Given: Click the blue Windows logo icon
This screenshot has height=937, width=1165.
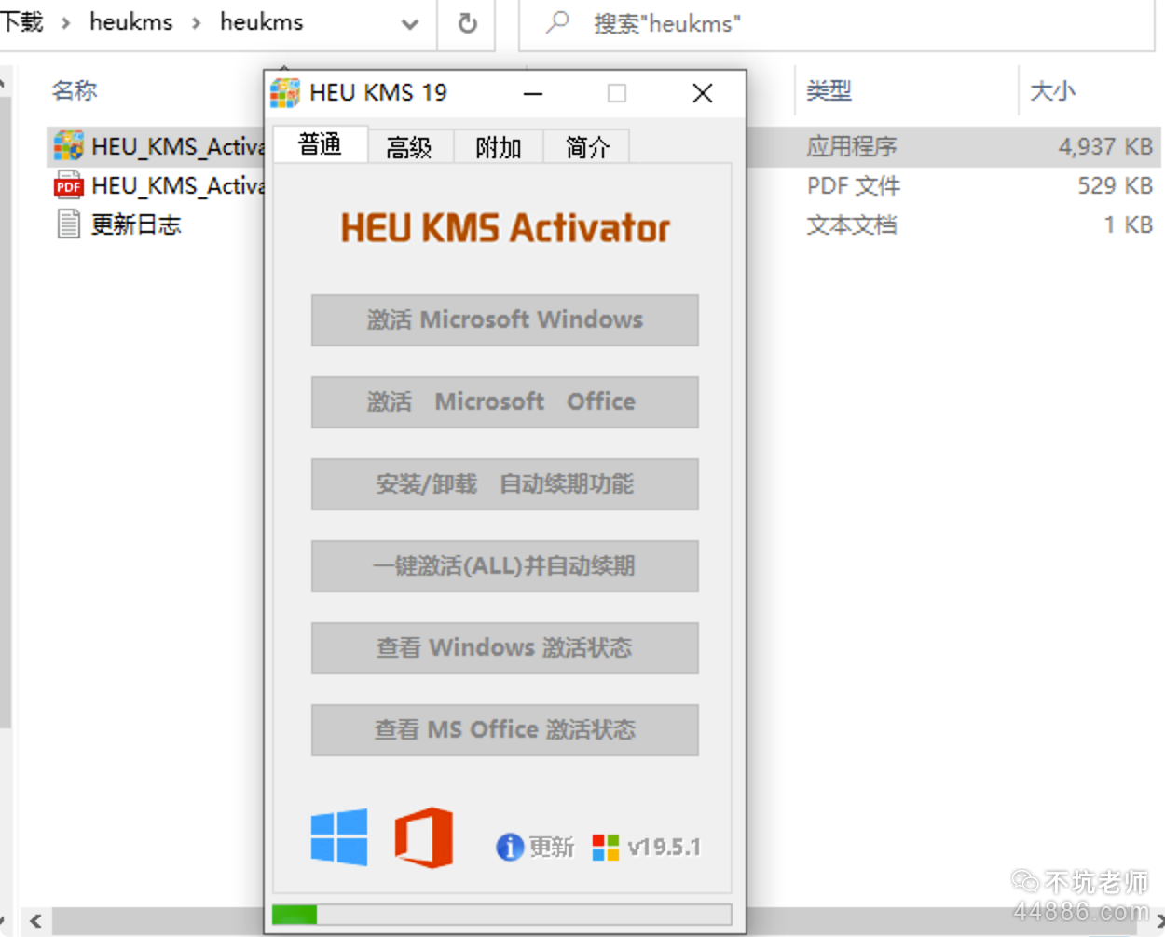Looking at the screenshot, I should coord(339,837).
